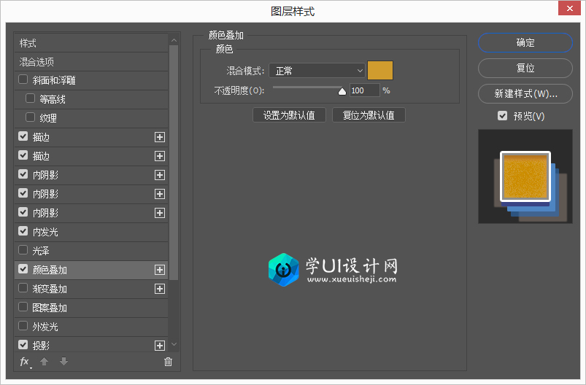586x385 pixels.
Task: Click the 设置为默认值 button
Action: [x=289, y=115]
